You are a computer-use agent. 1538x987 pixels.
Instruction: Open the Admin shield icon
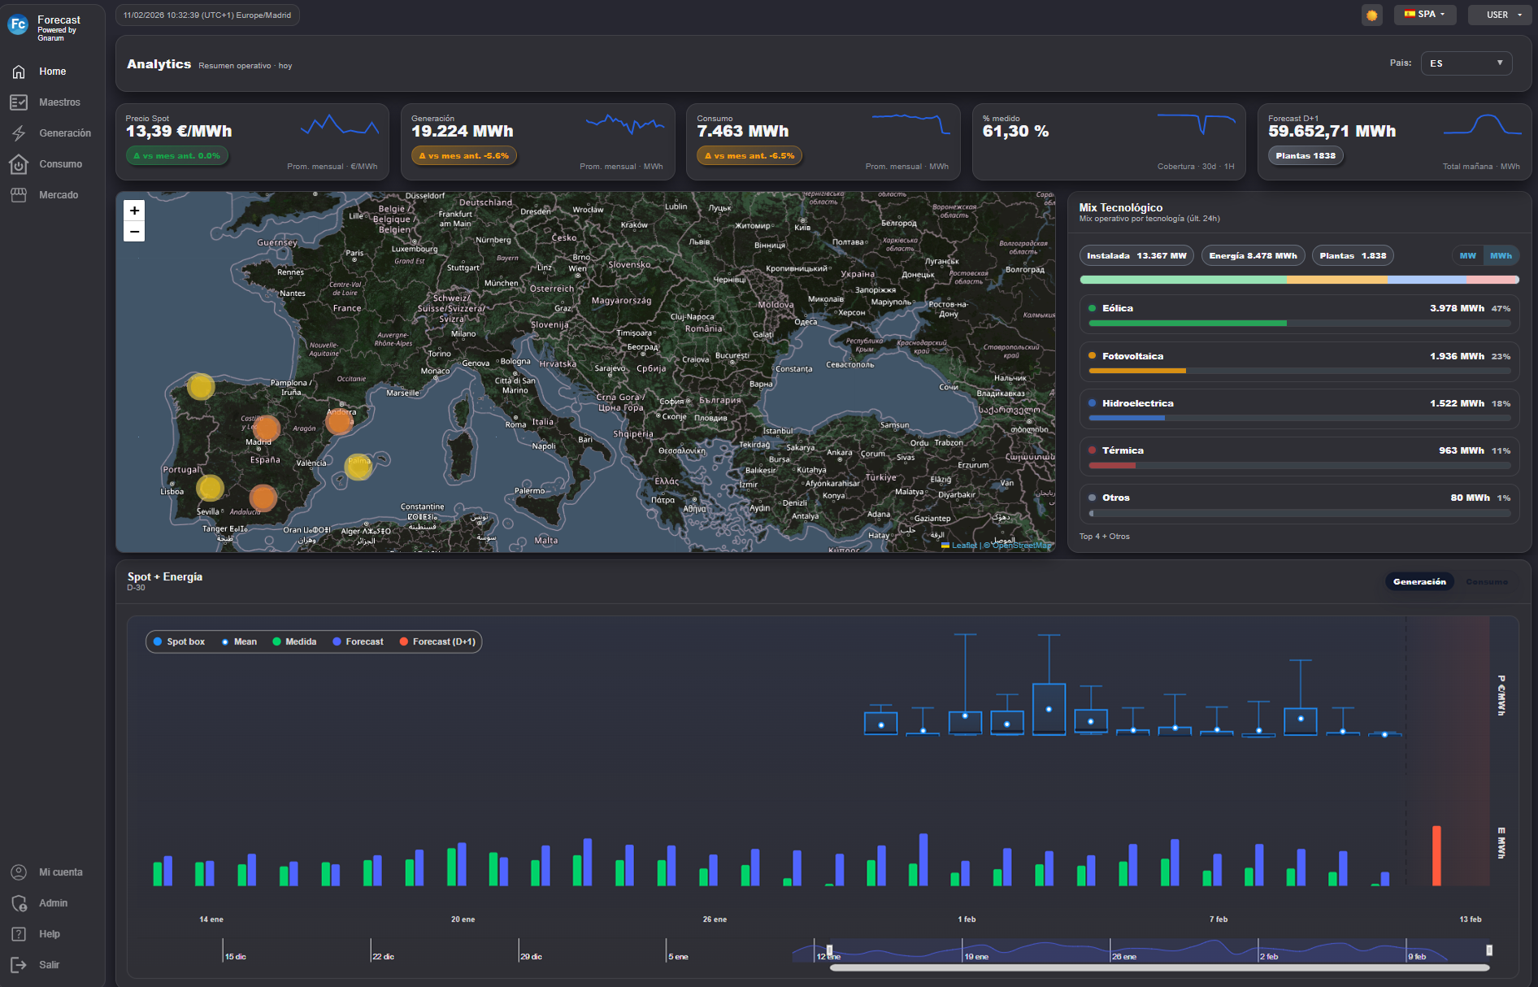(19, 903)
